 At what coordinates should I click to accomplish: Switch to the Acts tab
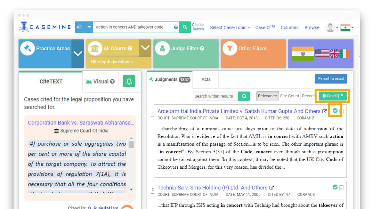(x=206, y=79)
